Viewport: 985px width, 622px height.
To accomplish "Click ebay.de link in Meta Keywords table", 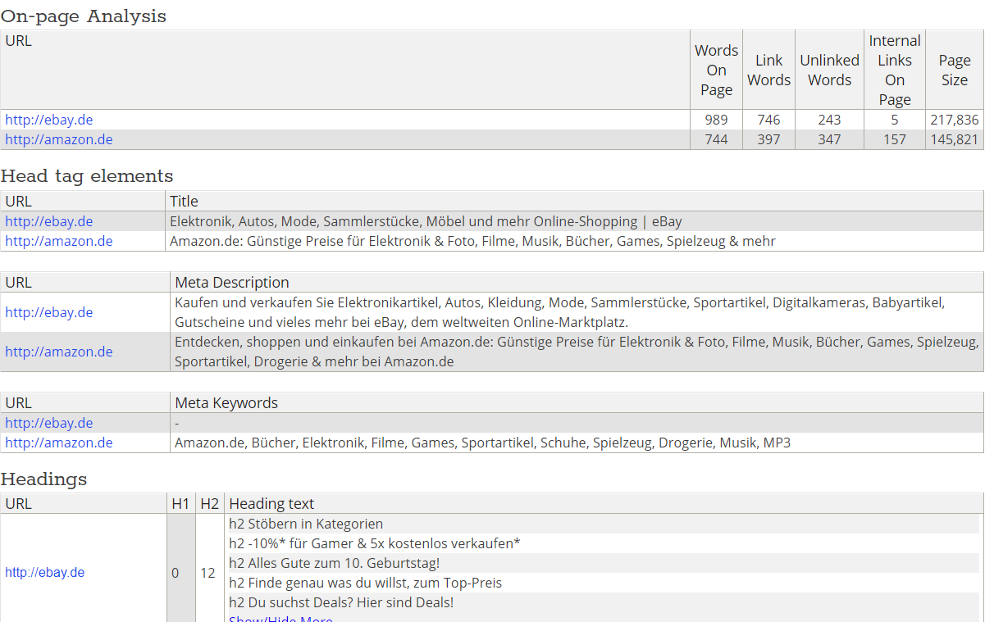I will [48, 423].
